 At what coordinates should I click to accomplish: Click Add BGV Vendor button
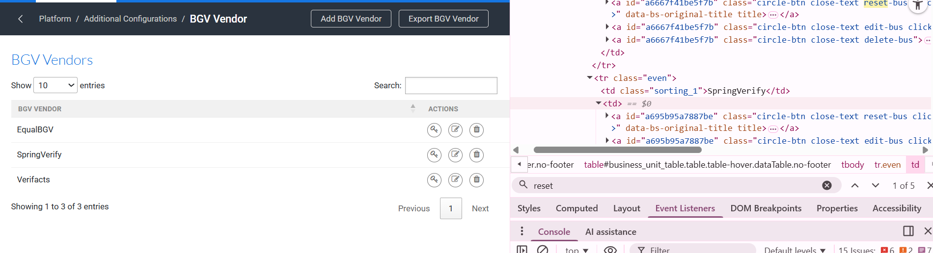tap(351, 19)
